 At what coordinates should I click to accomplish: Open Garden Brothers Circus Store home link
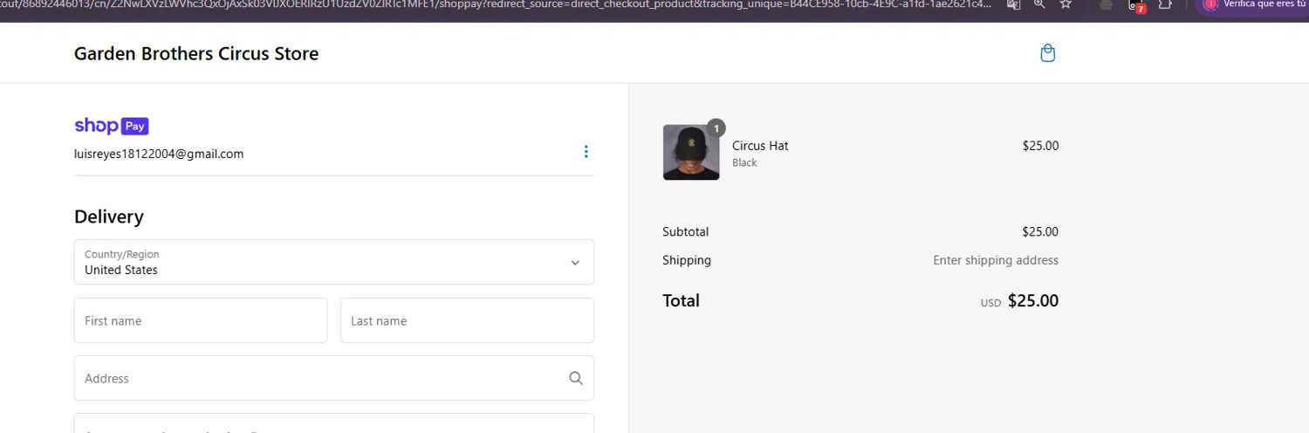196,53
